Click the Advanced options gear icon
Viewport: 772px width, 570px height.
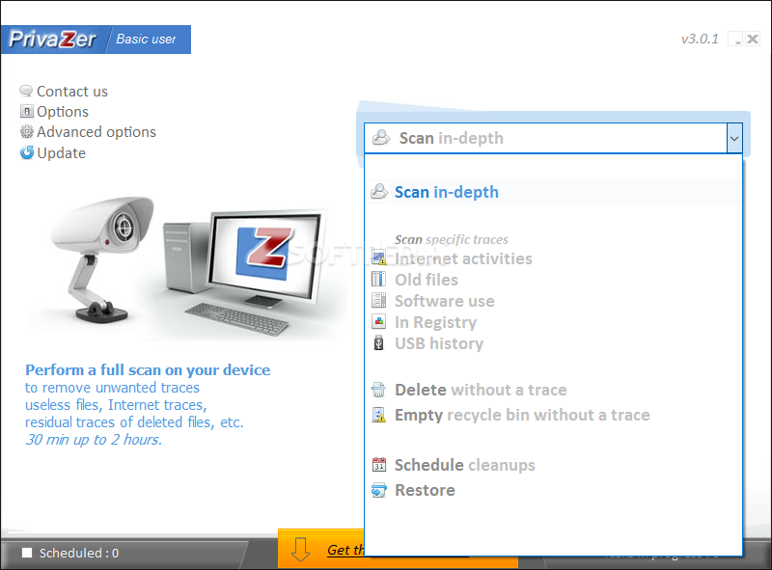(27, 132)
